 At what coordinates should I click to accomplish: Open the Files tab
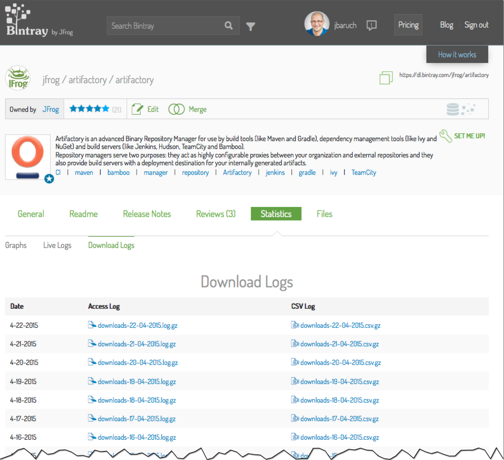pyautogui.click(x=325, y=214)
